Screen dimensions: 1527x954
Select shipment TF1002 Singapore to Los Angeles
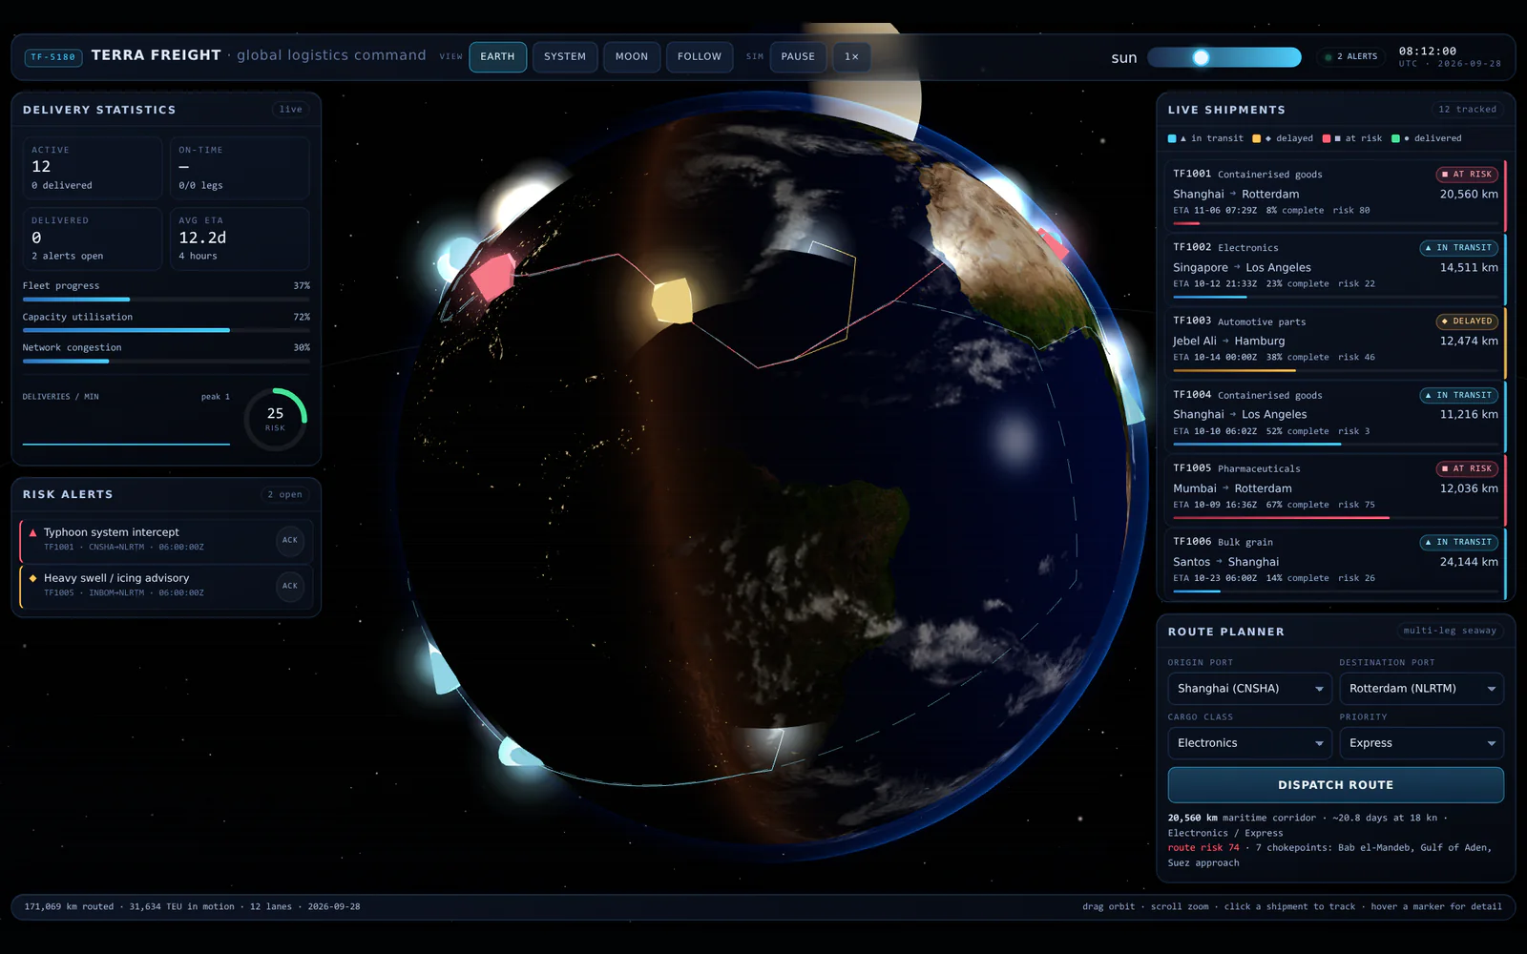[x=1335, y=269]
